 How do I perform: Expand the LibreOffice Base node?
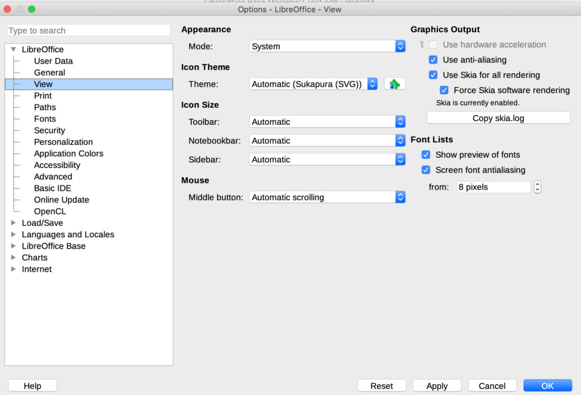coord(14,246)
